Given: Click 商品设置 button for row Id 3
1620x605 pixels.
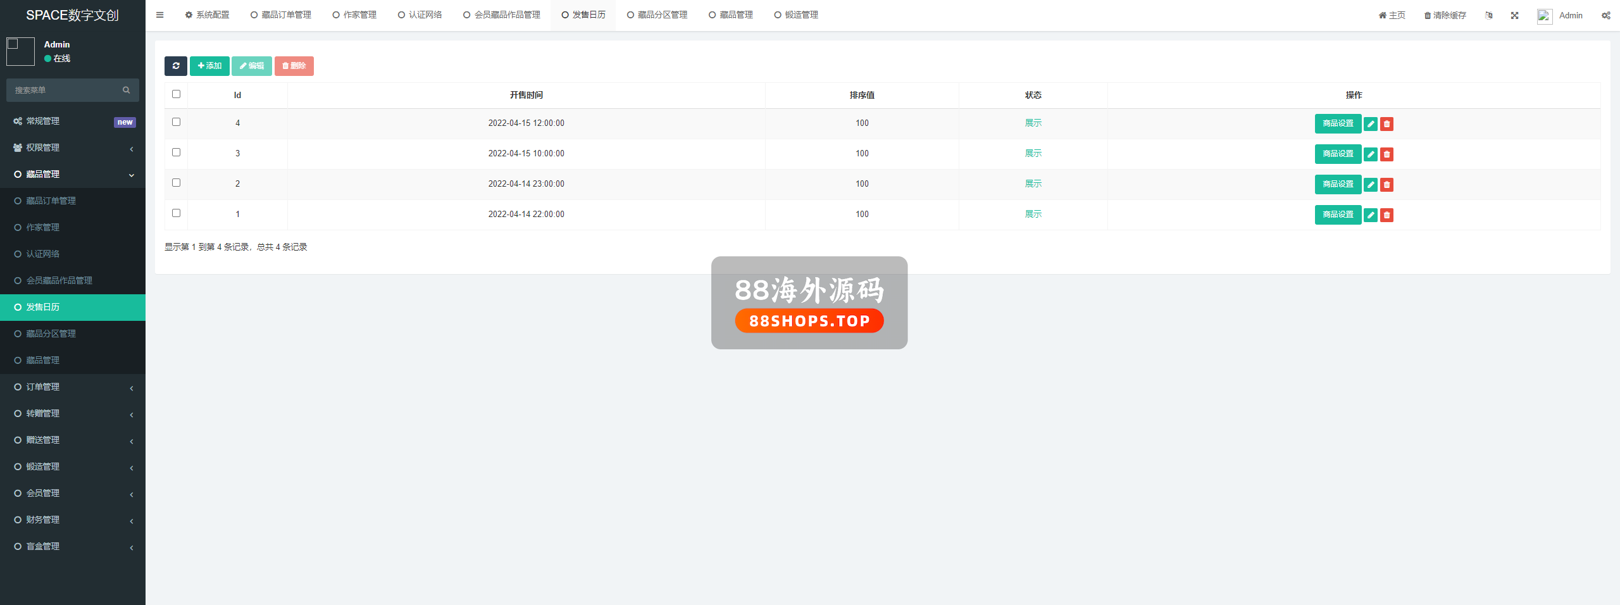Looking at the screenshot, I should pos(1338,154).
